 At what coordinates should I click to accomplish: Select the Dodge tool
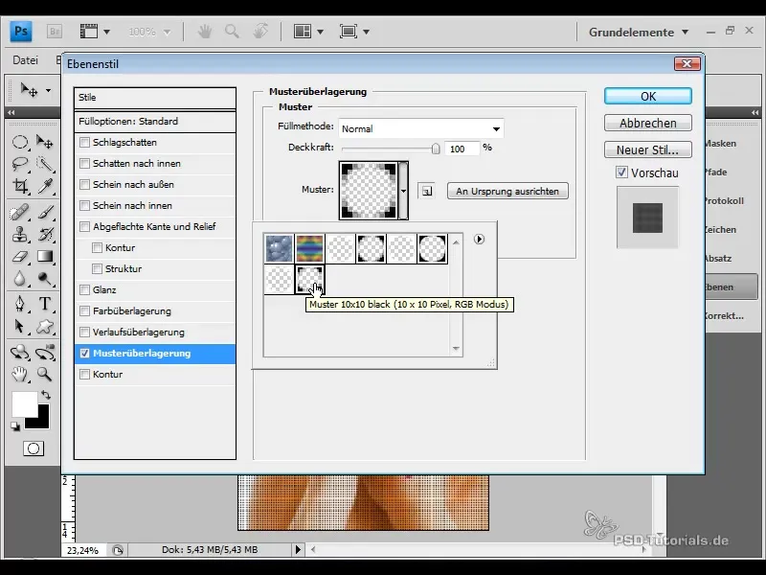click(44, 278)
